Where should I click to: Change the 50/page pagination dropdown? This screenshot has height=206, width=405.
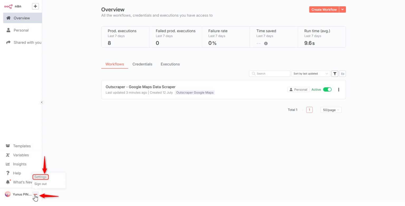click(x=331, y=110)
